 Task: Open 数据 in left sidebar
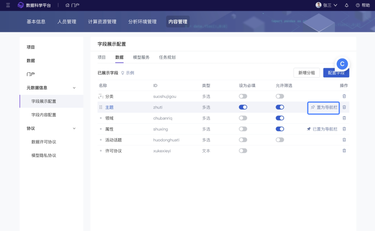[x=31, y=61]
